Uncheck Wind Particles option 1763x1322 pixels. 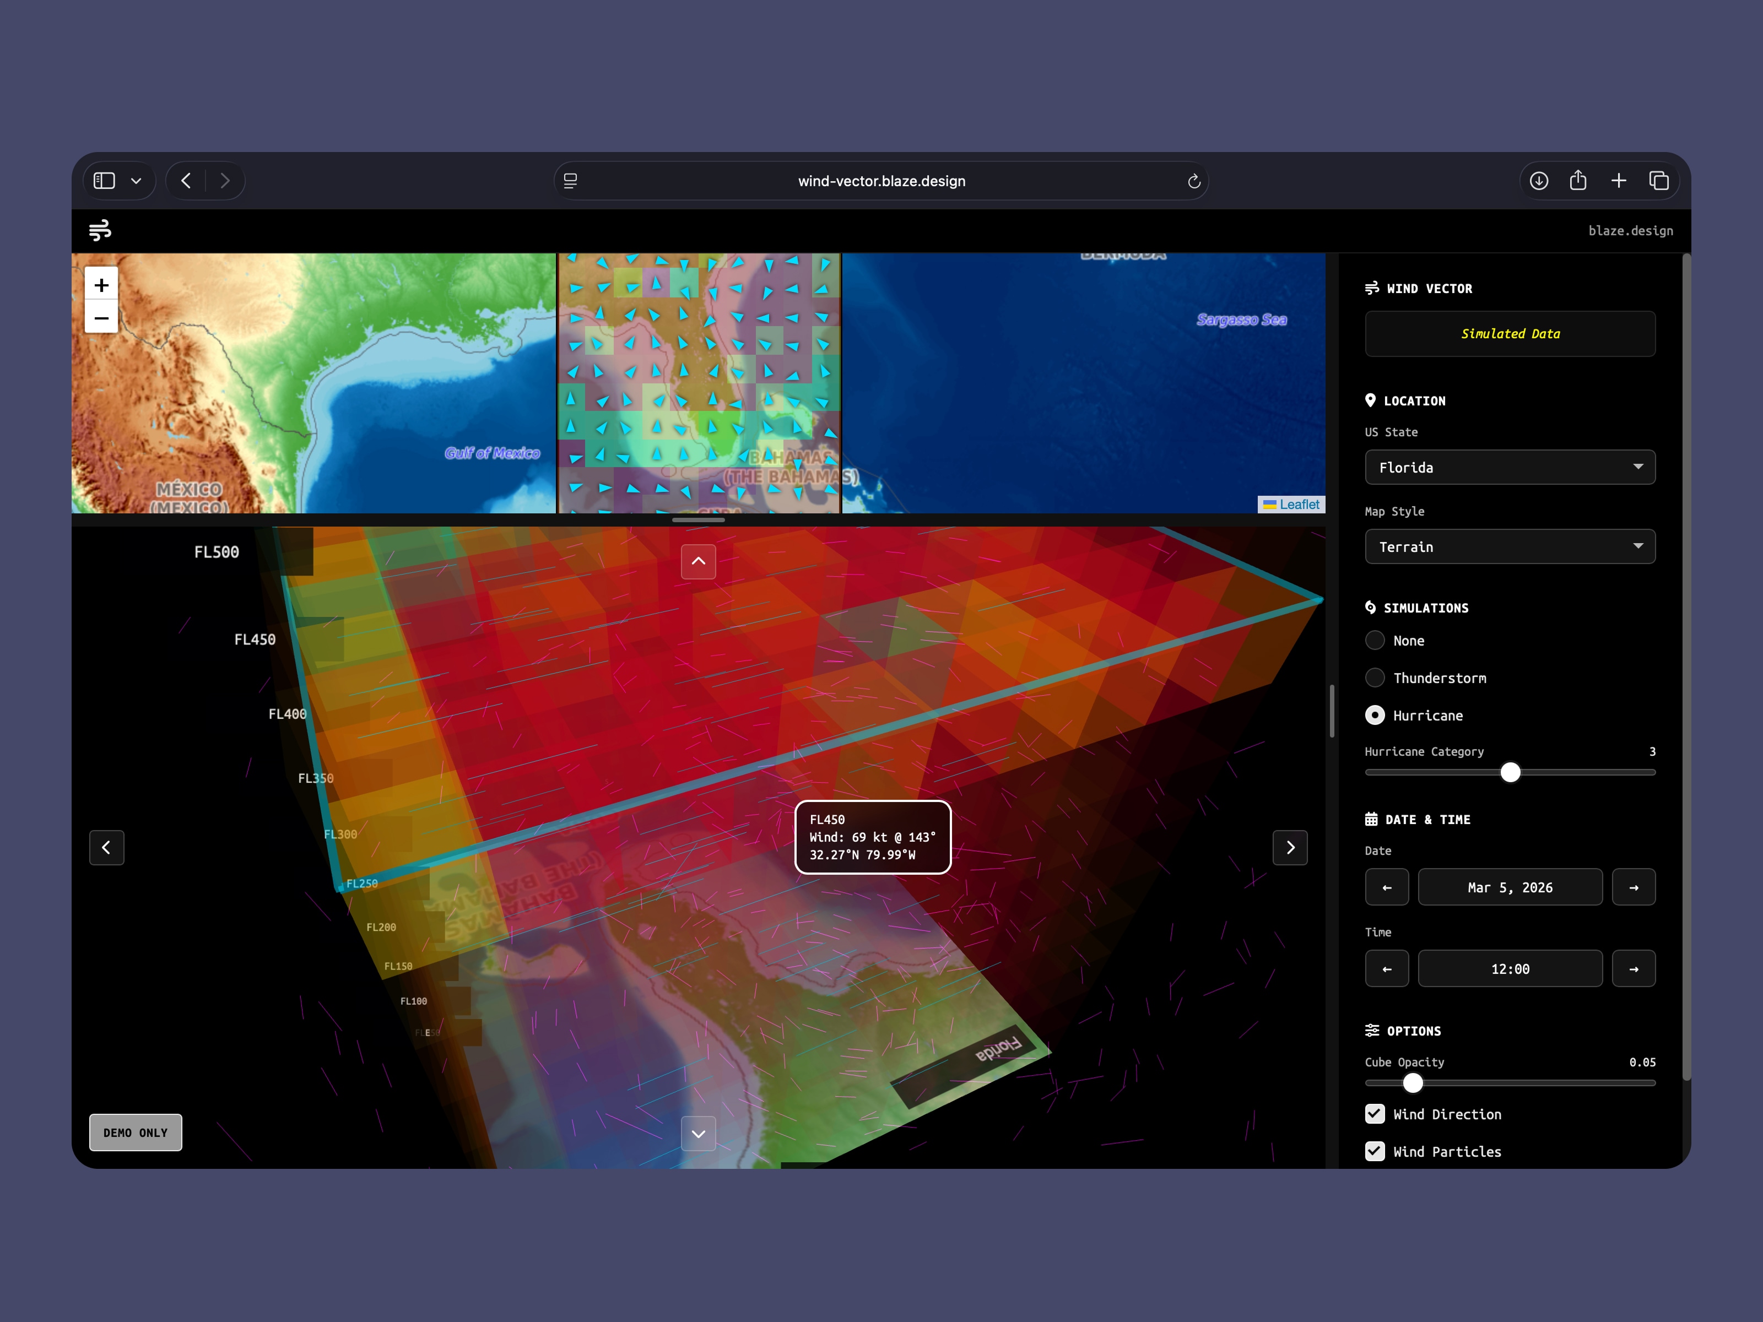tap(1375, 1151)
